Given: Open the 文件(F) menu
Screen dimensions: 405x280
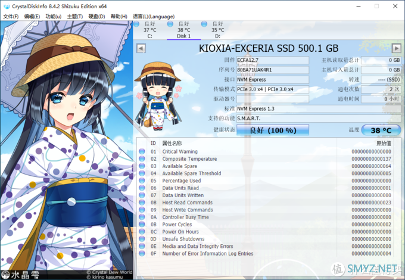Looking at the screenshot, I should pos(11,17).
